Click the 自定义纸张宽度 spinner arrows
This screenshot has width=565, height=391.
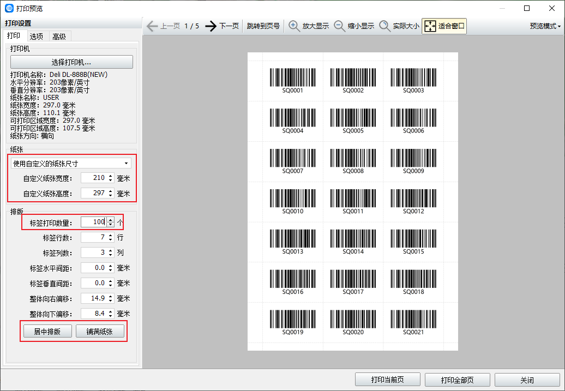click(x=111, y=178)
